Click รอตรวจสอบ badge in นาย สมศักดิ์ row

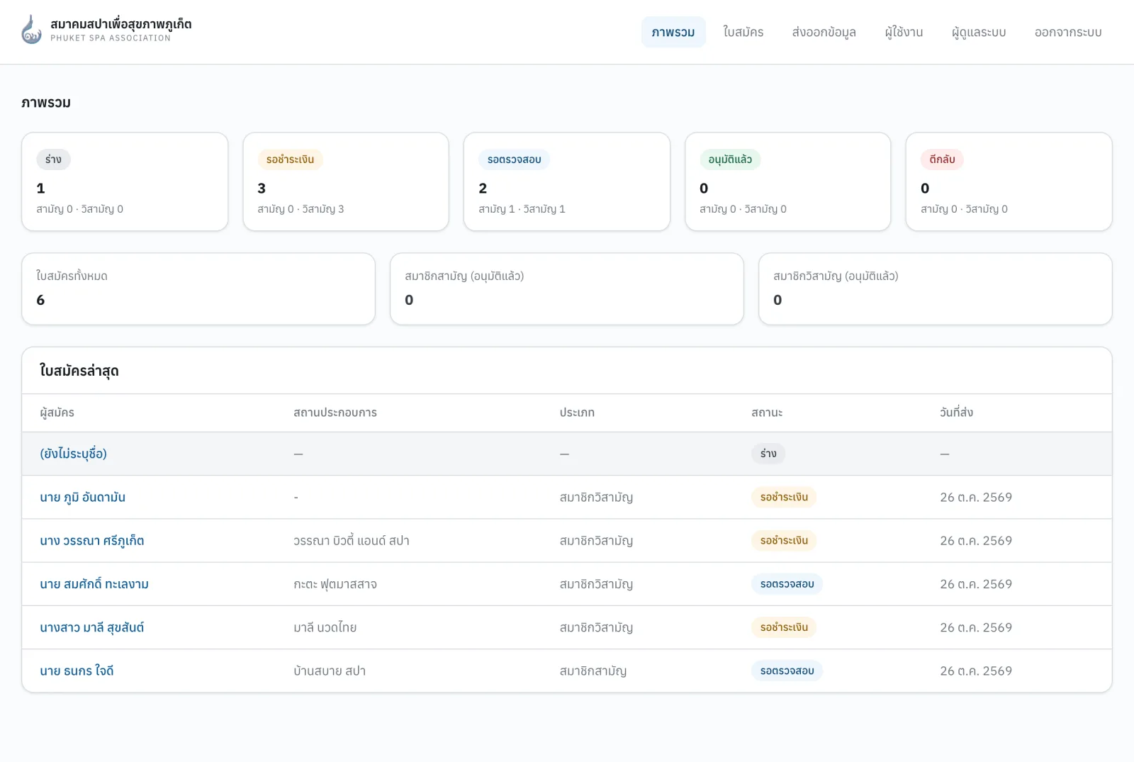pos(787,584)
